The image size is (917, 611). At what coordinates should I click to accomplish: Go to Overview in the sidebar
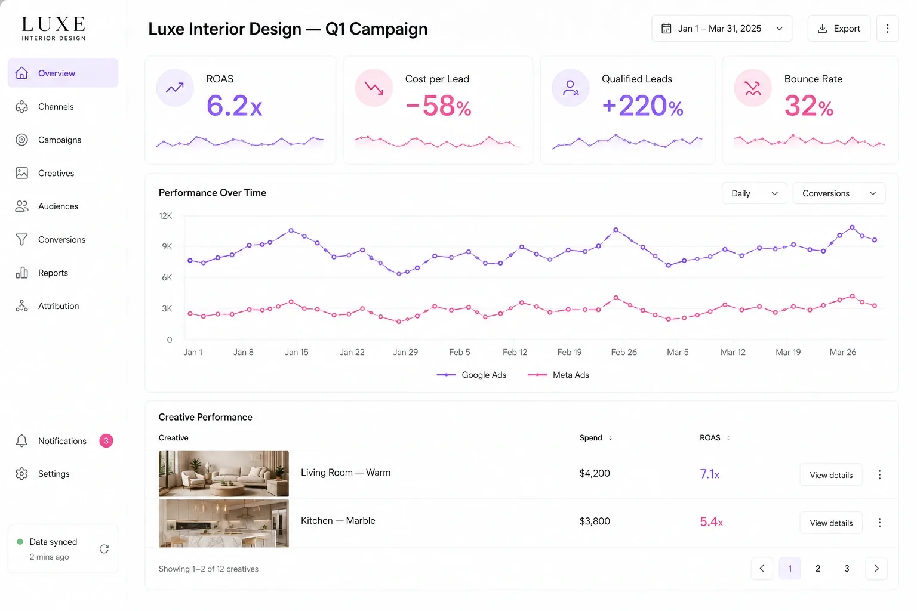[63, 73]
